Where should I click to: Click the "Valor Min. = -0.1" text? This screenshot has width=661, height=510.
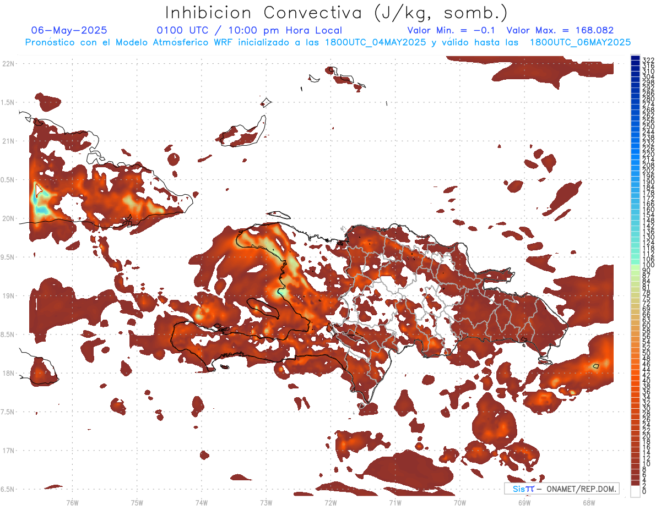pos(452,30)
